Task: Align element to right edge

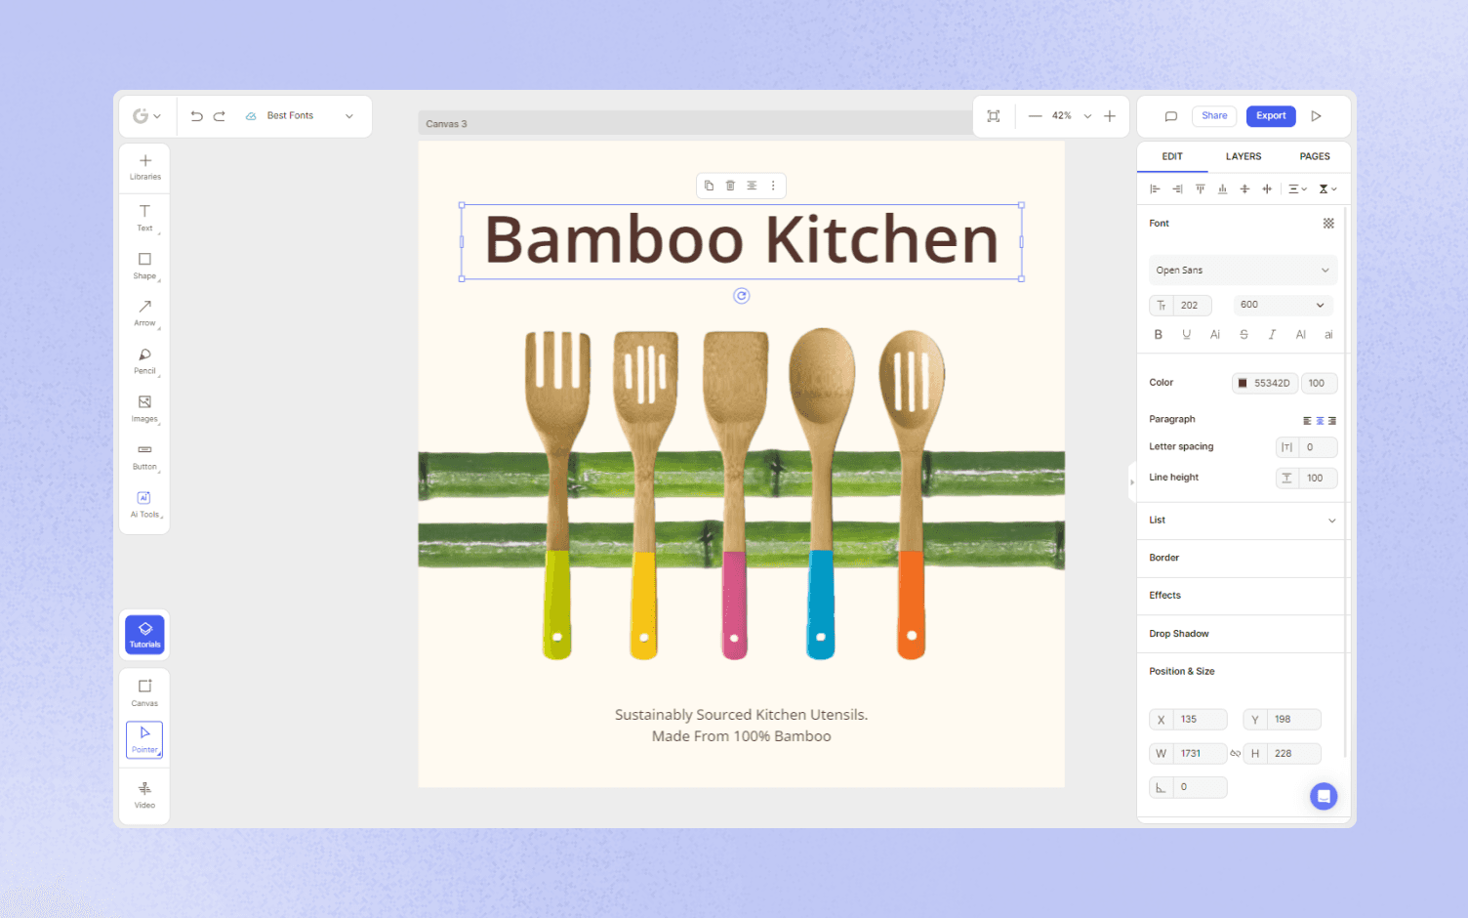Action: (1177, 189)
